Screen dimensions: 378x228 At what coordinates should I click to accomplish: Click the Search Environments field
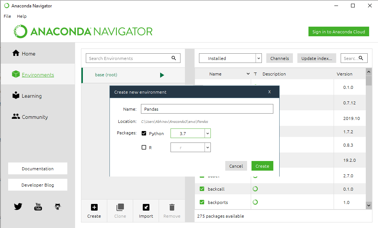(x=133, y=58)
